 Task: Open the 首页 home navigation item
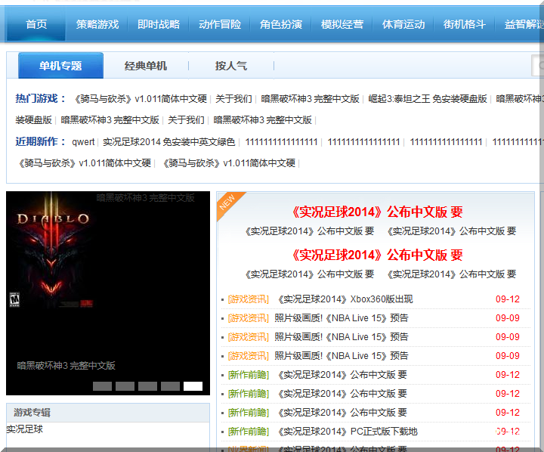pyautogui.click(x=36, y=24)
